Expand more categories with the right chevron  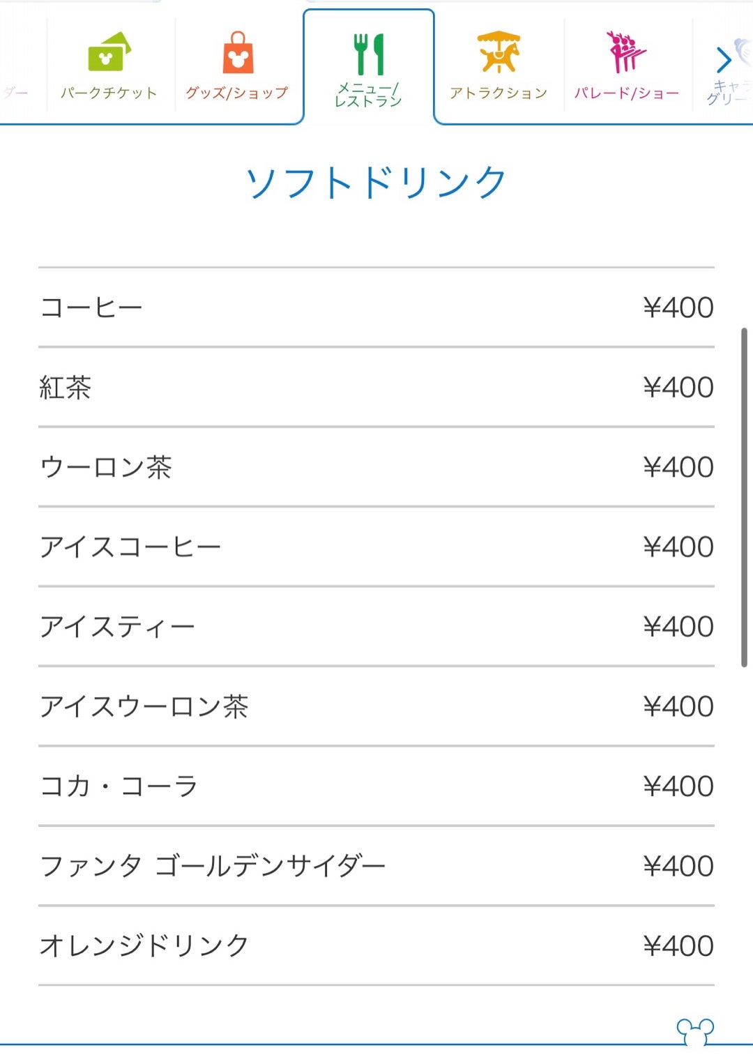pyautogui.click(x=724, y=60)
